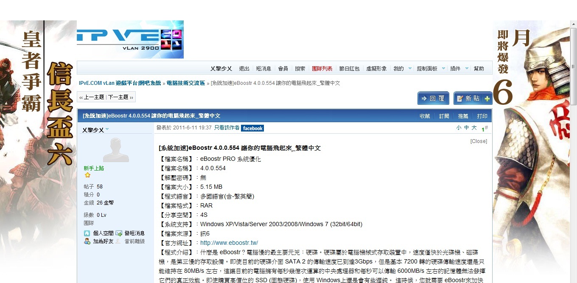Open the 退出 logout menu item

(x=244, y=68)
